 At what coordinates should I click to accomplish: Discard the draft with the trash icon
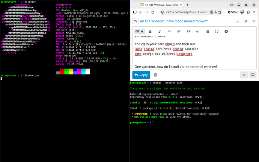[x=155, y=75]
